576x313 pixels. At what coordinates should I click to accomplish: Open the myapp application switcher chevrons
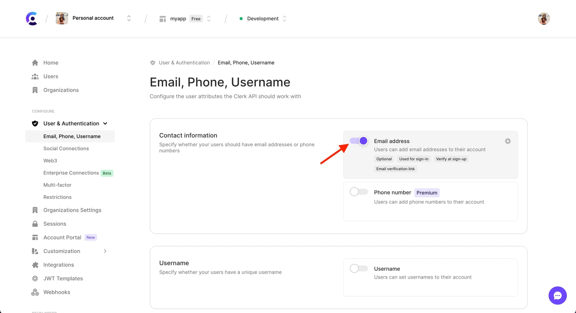(x=209, y=19)
